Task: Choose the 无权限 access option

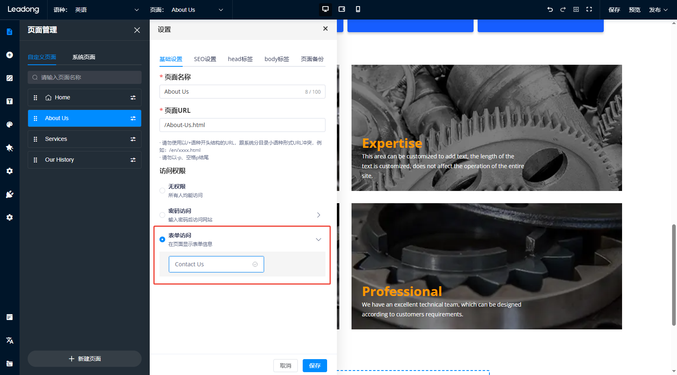Action: [162, 191]
